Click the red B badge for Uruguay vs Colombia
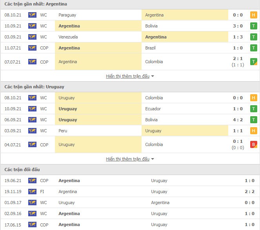260x230 pixels. coord(253,145)
